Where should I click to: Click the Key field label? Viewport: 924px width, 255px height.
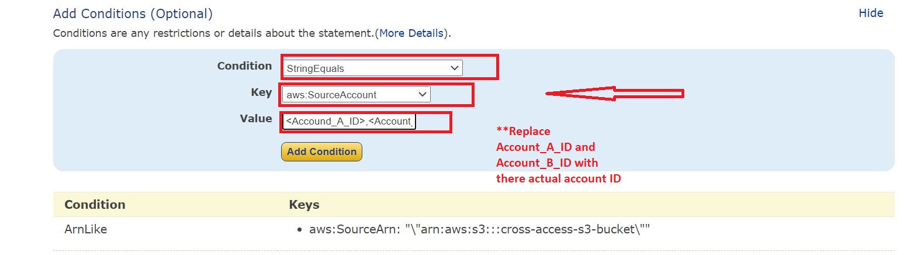click(261, 92)
